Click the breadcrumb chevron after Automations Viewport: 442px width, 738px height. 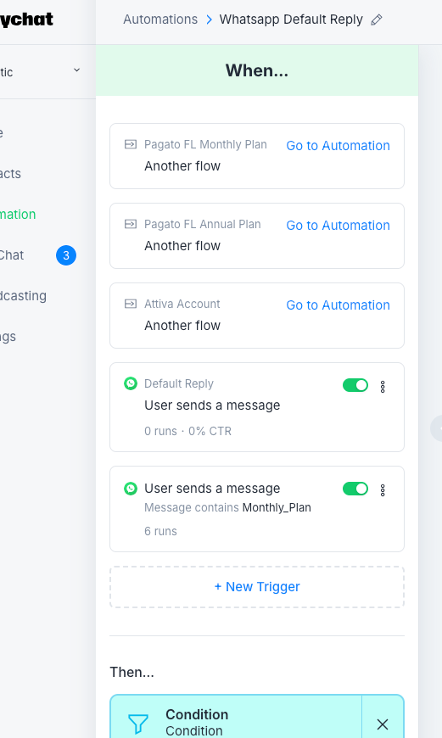(x=209, y=20)
